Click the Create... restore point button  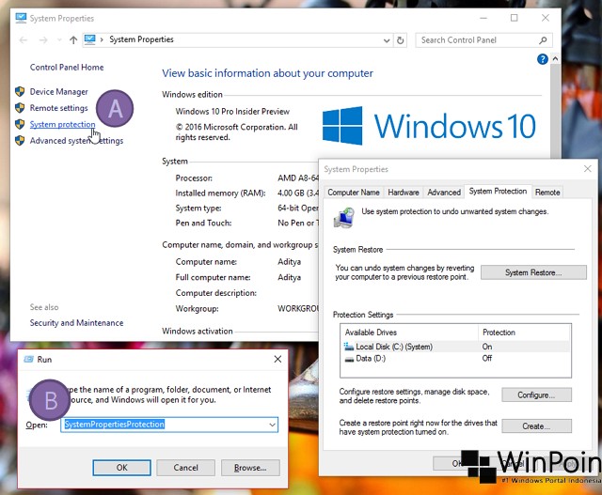tap(536, 426)
